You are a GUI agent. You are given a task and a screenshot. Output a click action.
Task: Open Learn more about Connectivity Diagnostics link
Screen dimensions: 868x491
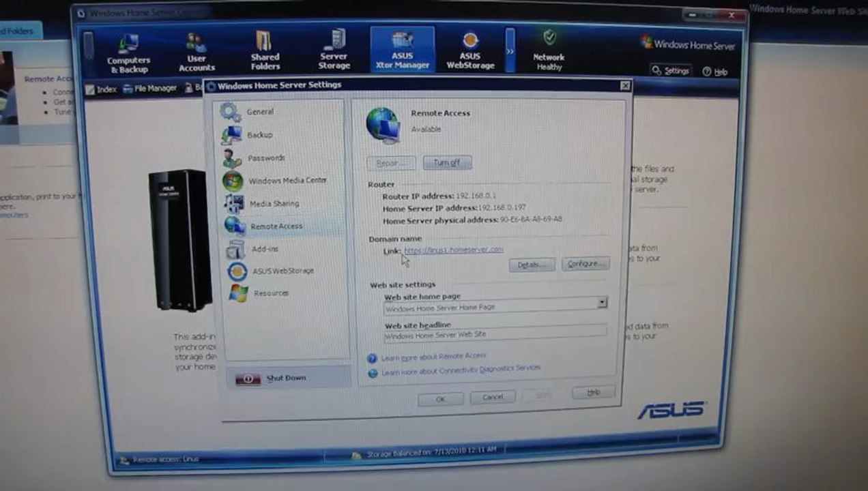(x=461, y=370)
